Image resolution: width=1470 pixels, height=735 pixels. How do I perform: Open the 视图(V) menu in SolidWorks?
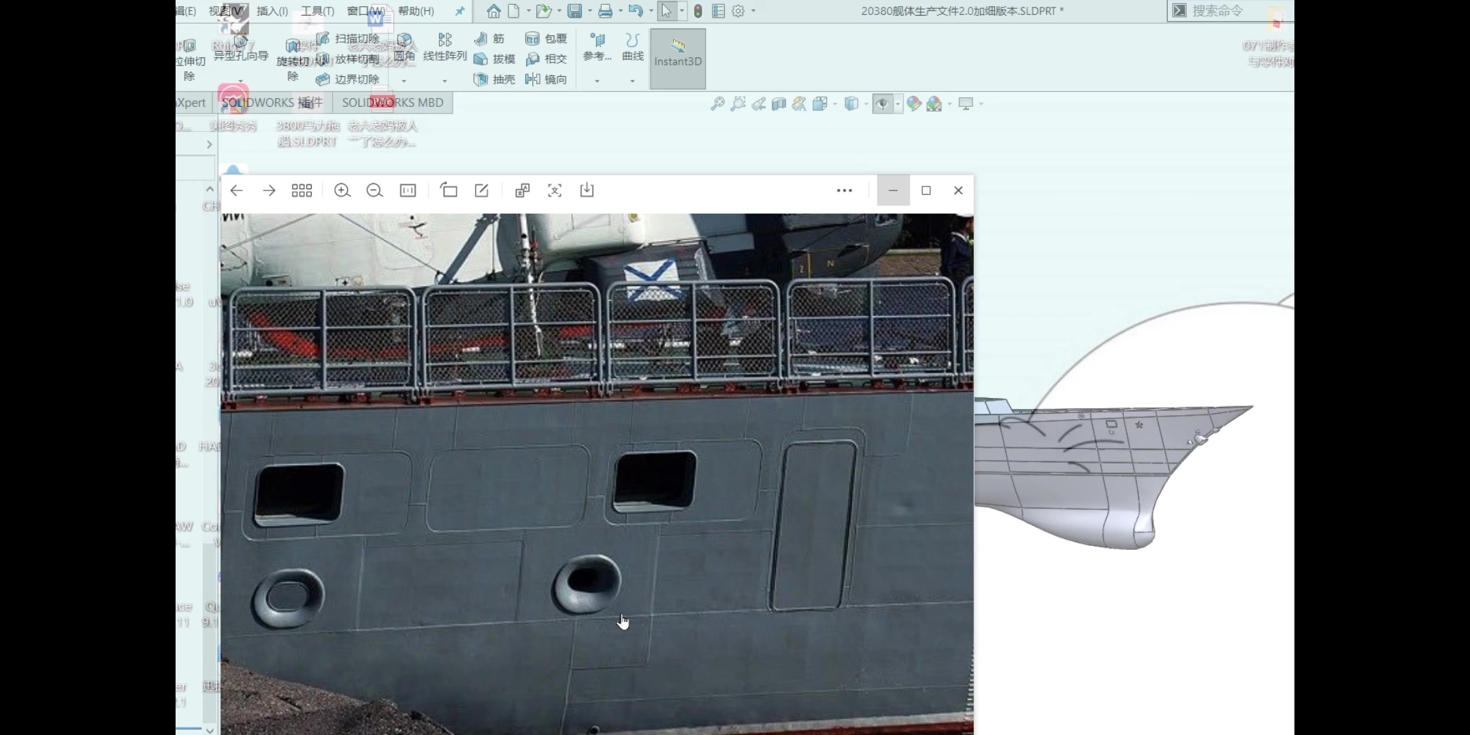point(226,11)
